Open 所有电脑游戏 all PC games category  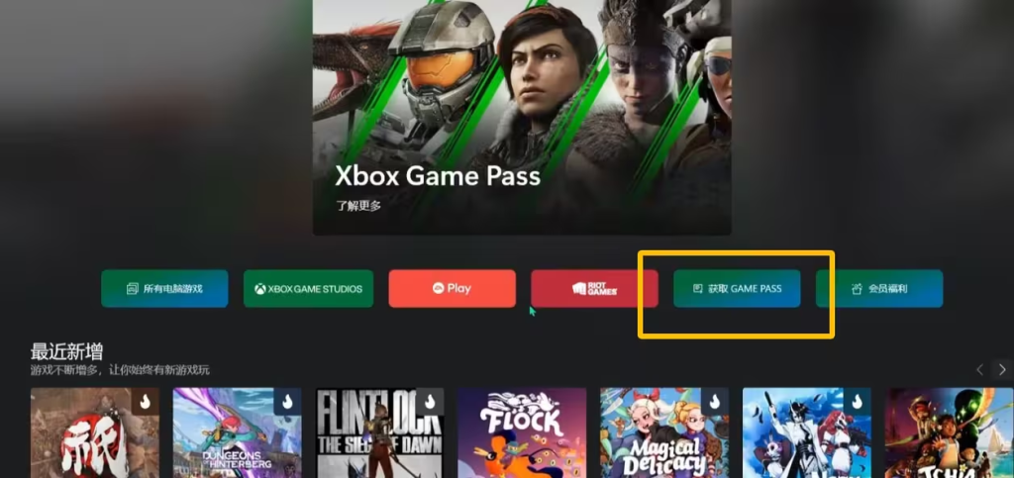point(164,289)
